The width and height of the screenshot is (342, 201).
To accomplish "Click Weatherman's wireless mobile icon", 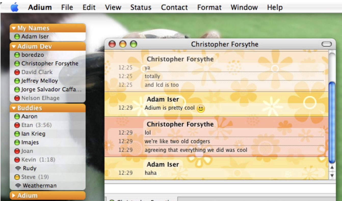I will [x=18, y=185].
